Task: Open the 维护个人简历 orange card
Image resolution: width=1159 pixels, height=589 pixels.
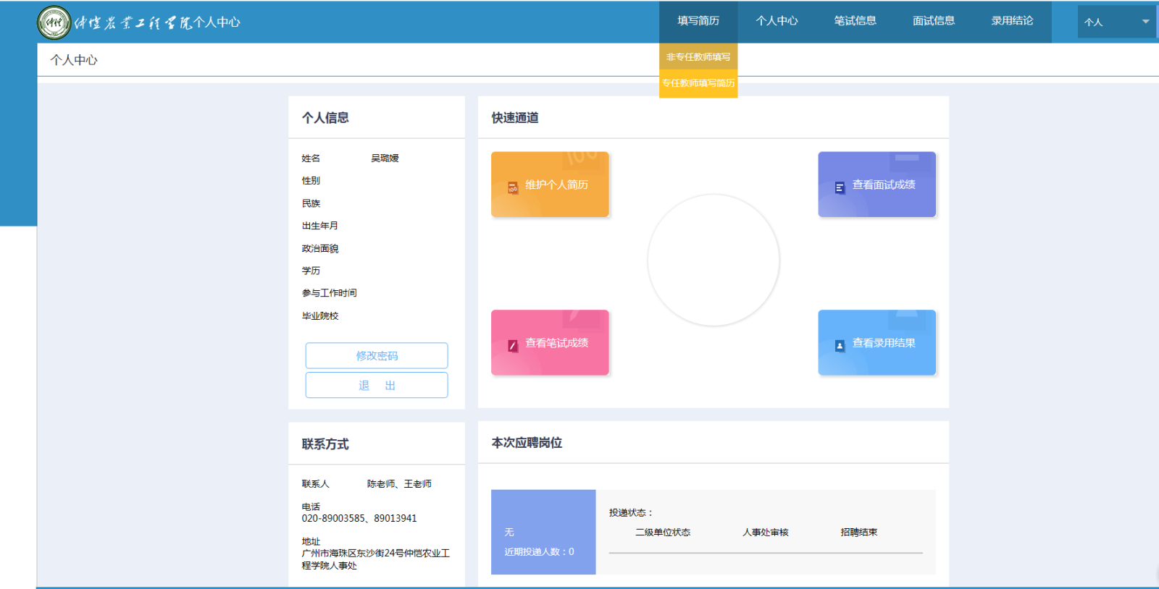Action: (550, 185)
